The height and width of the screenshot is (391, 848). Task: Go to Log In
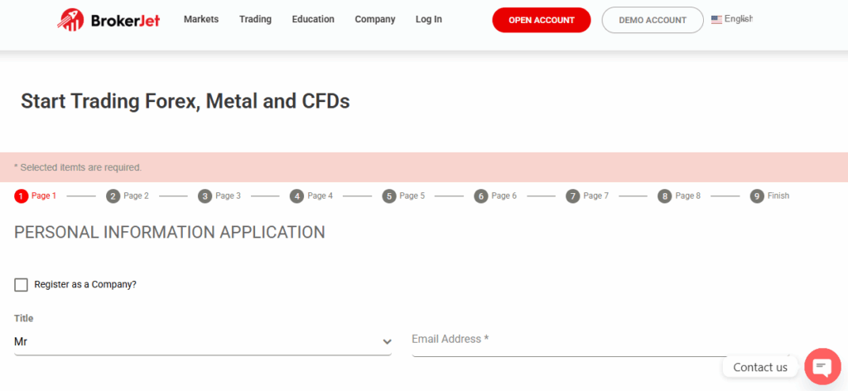[429, 20]
